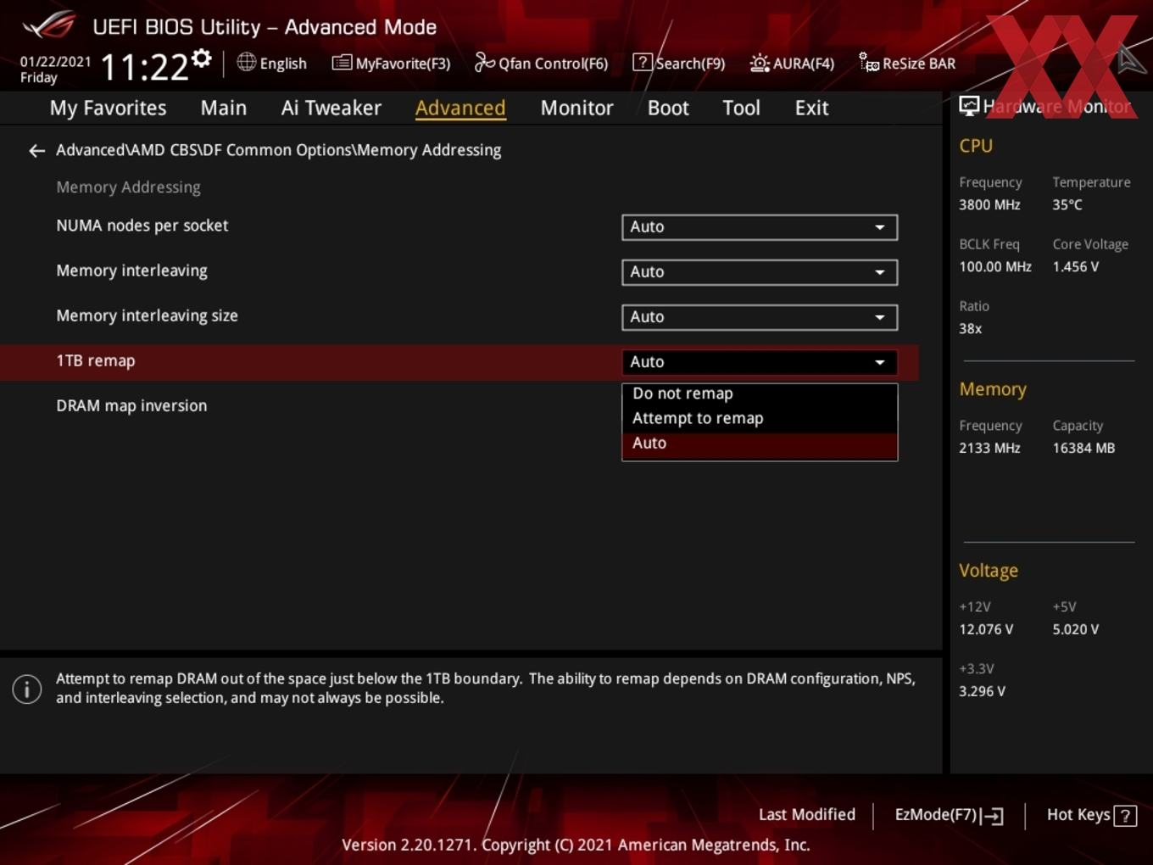Click CPU Temperature value 35°C
The width and height of the screenshot is (1153, 865).
[1067, 205]
